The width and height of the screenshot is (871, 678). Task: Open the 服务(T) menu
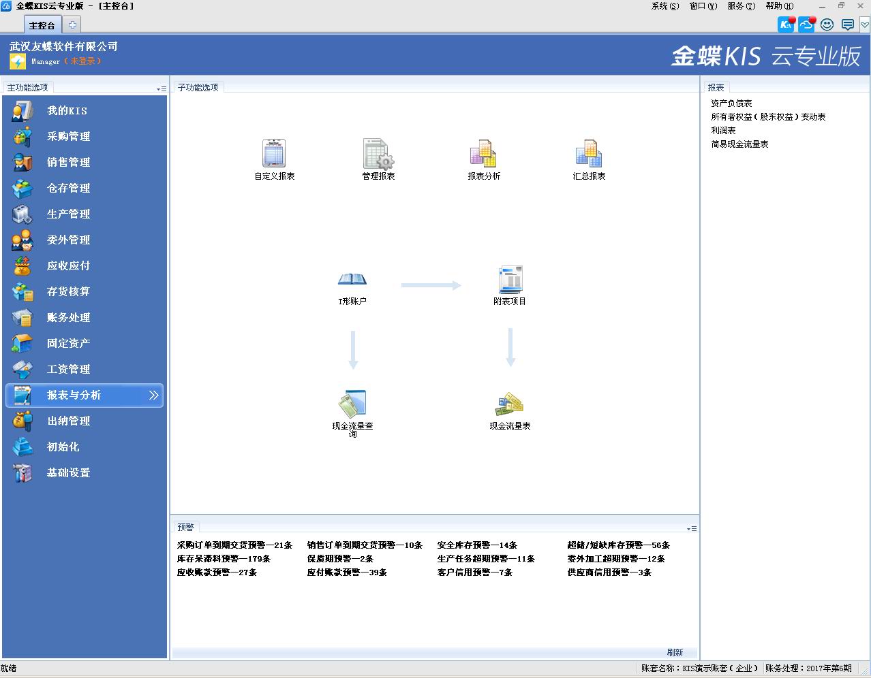click(x=741, y=6)
